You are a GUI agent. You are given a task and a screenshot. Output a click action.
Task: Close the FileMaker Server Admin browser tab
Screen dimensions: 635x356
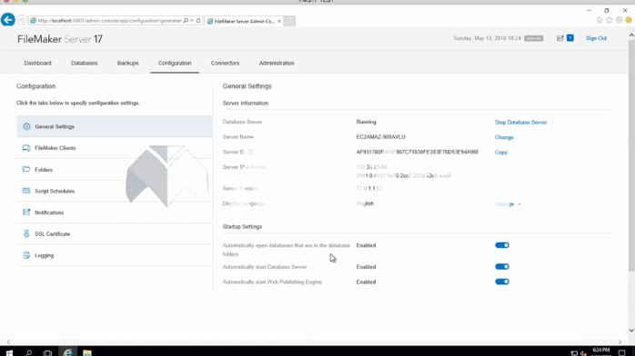[x=279, y=21]
